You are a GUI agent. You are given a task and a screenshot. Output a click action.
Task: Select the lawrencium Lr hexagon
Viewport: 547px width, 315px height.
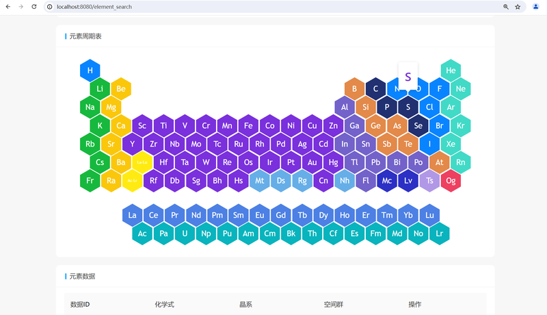(439, 234)
